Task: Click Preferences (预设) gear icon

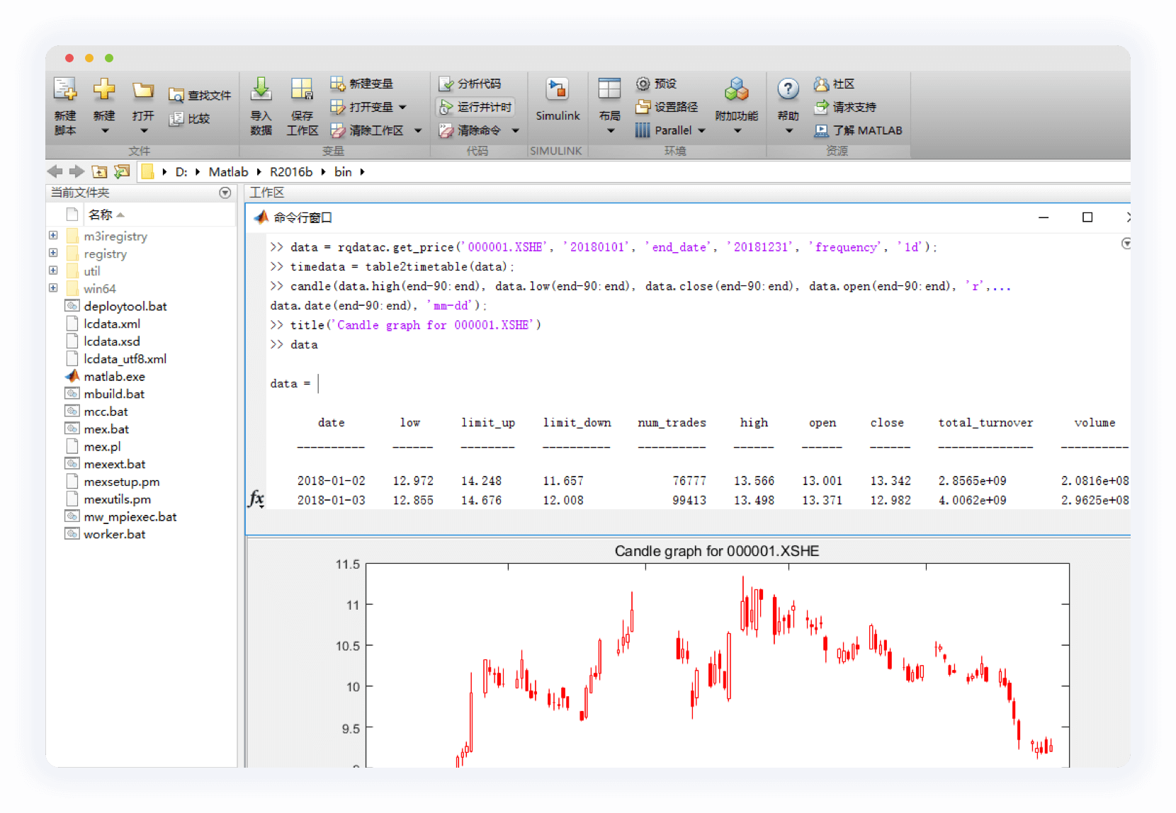Action: coord(643,84)
